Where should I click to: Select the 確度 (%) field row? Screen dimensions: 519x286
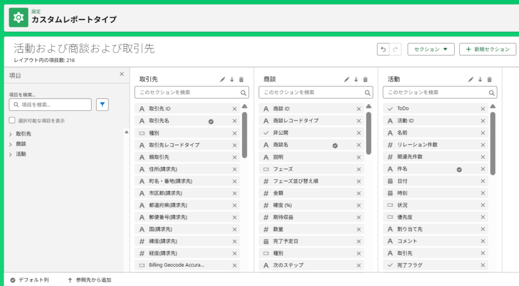coord(312,206)
